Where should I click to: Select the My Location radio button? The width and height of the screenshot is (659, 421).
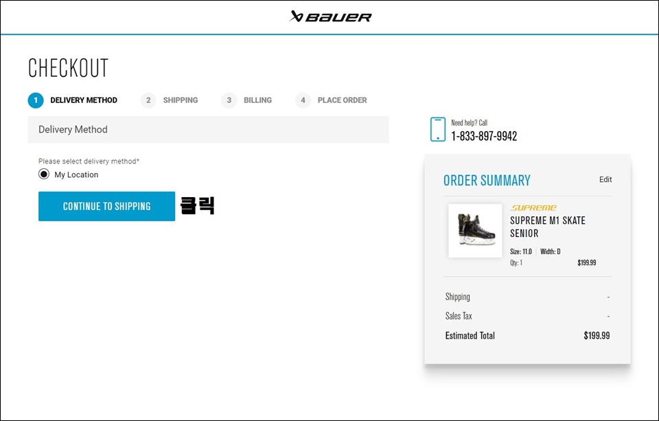tap(44, 174)
